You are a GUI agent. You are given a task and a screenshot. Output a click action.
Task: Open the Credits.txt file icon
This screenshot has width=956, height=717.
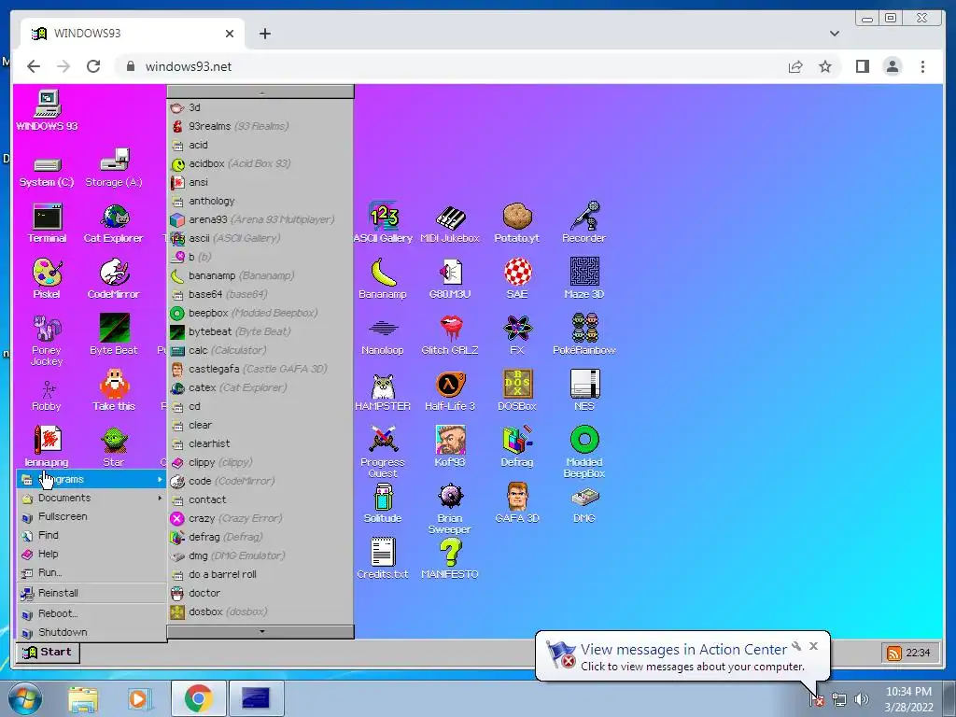coord(383,559)
